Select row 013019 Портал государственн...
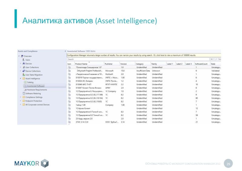Screen dimensions: 242x171 pyautogui.click(x=144, y=77)
